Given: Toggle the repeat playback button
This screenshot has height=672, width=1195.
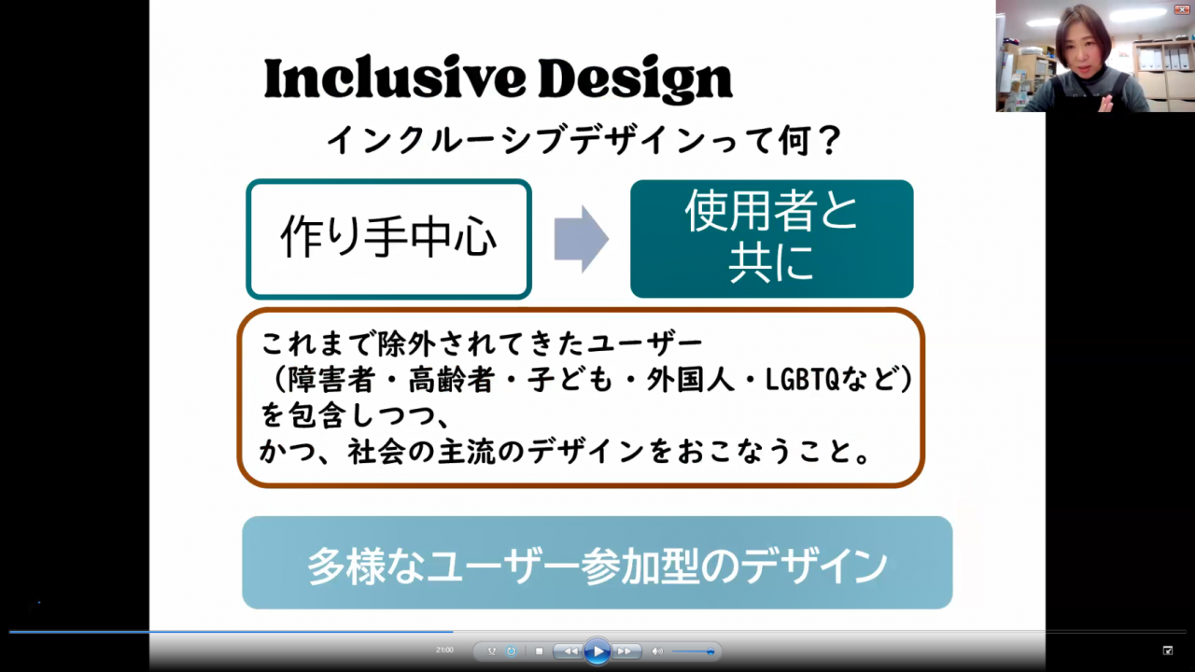Looking at the screenshot, I should 511,651.
